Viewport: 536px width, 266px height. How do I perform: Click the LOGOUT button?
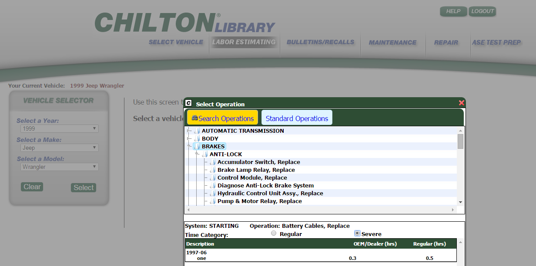pyautogui.click(x=482, y=11)
